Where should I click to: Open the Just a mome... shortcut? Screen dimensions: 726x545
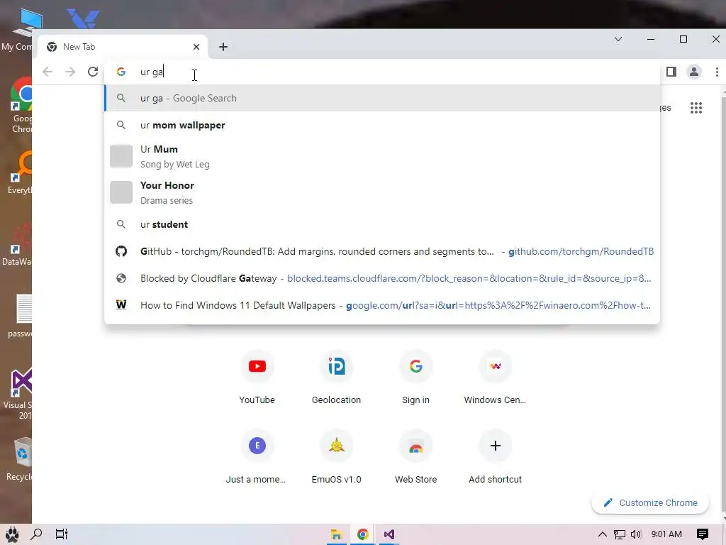(x=257, y=457)
